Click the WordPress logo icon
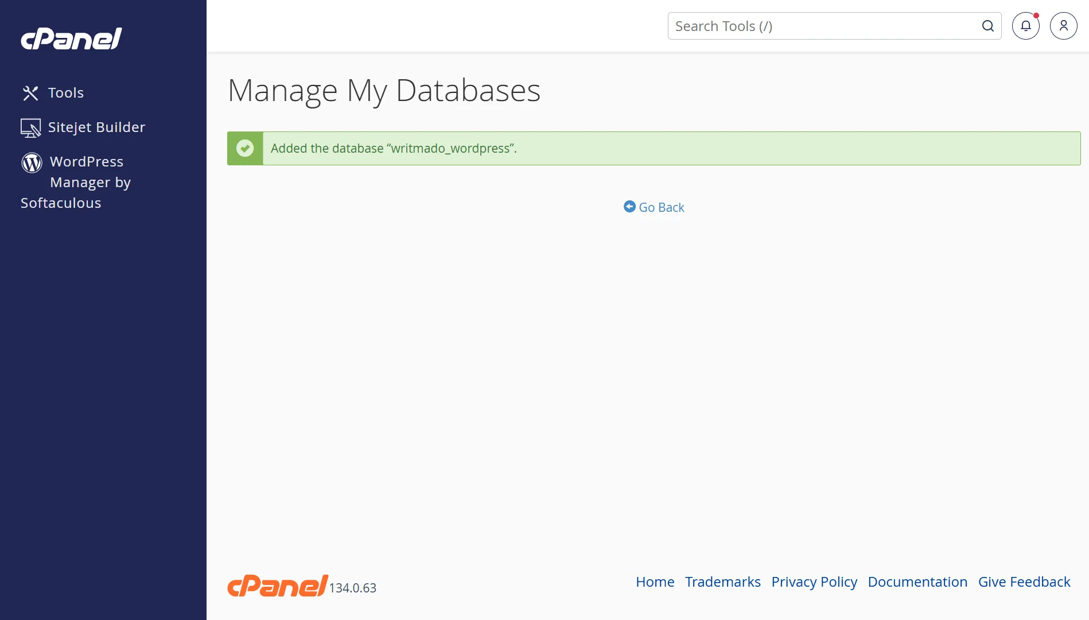1089x620 pixels. click(x=32, y=162)
